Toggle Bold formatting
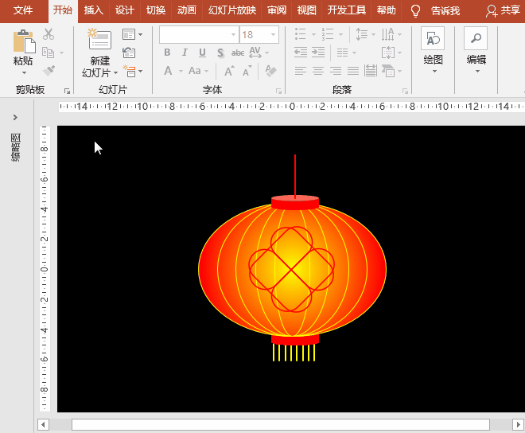The height and width of the screenshot is (433, 525). click(167, 53)
